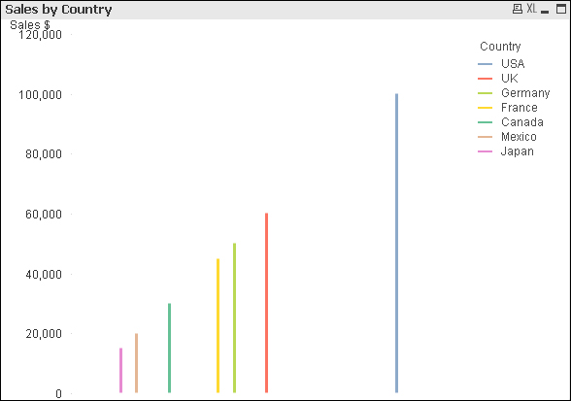This screenshot has height=401, width=571.
Task: Choose France in the legend list
Action: 520,108
